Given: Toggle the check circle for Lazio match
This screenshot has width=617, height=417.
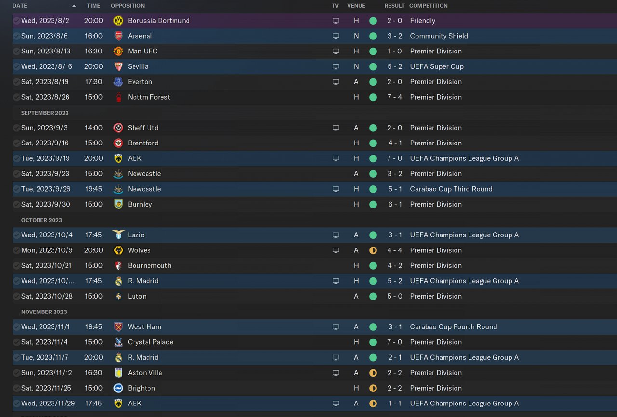Looking at the screenshot, I should point(17,235).
